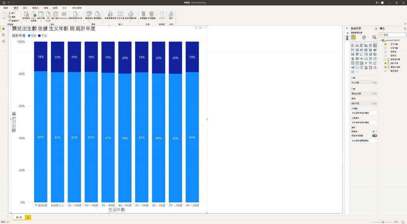Choose the donut chart visual
Screen dimensions: 407x224
[x=370, y=54]
